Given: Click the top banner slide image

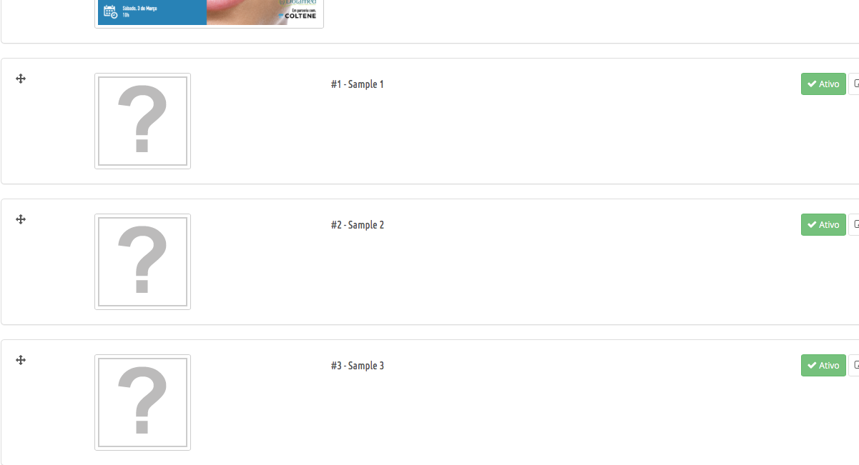Looking at the screenshot, I should coord(209,13).
